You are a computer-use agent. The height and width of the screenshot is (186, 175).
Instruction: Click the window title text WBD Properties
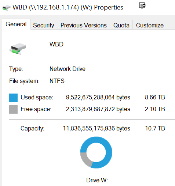68,7
